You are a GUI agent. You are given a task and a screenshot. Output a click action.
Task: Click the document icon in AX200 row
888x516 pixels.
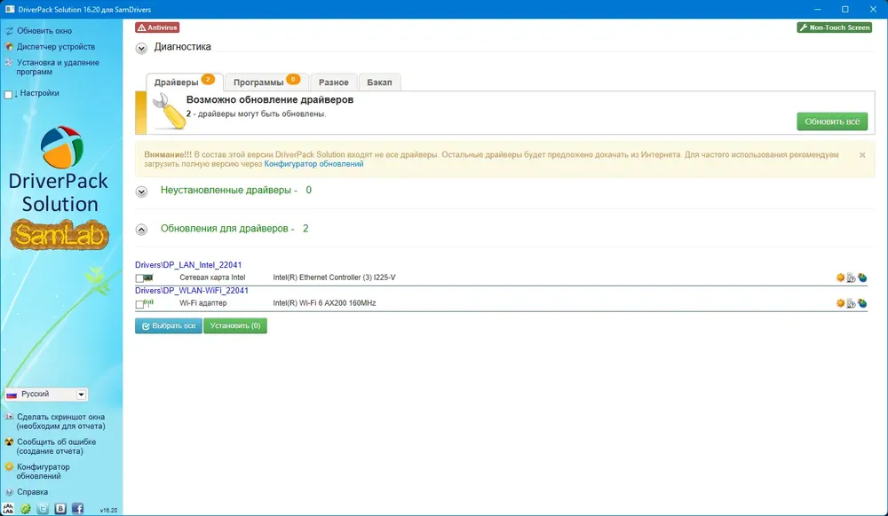coord(851,303)
